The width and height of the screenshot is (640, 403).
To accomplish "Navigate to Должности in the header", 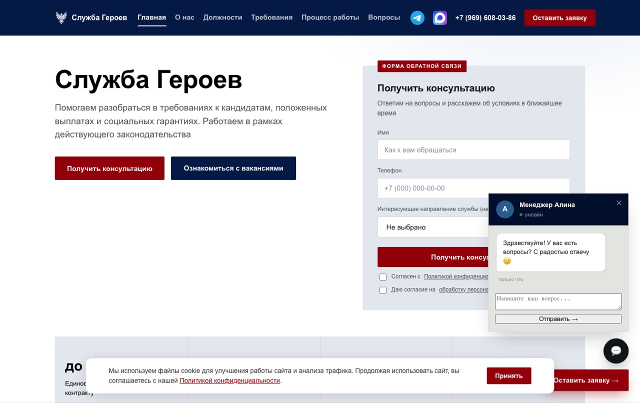I will 222,17.
